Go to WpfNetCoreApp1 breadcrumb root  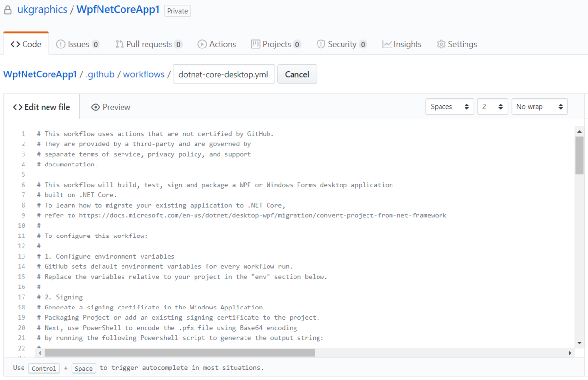point(40,74)
